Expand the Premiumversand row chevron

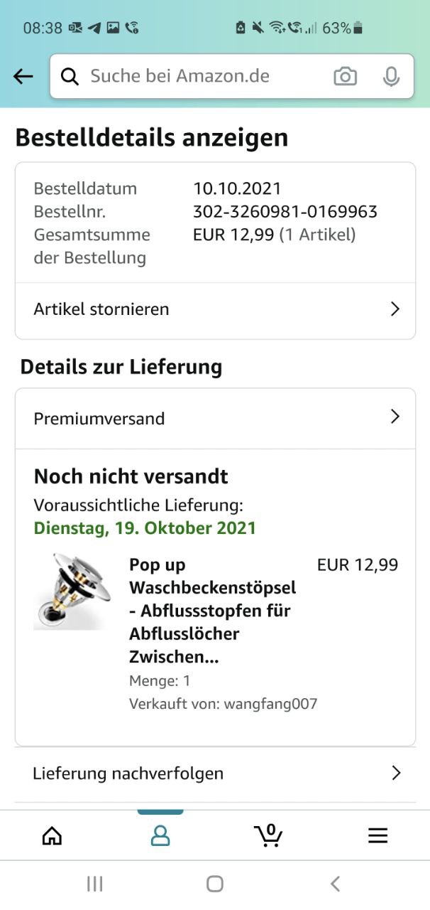point(395,417)
